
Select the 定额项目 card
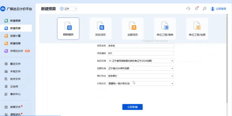[x=132, y=29]
